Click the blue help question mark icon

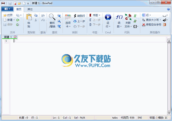click(x=168, y=9)
